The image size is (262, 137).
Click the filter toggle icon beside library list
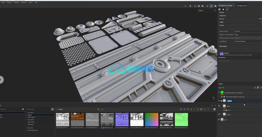52,109
